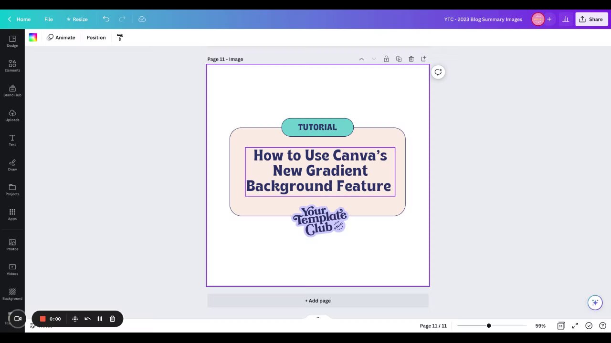Click the Undo arrow in top bar
Viewport: 611px width, 343px height.
coord(106,19)
